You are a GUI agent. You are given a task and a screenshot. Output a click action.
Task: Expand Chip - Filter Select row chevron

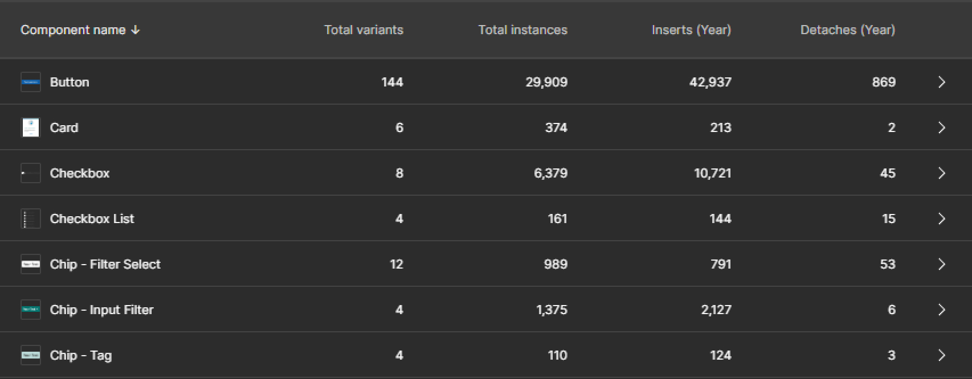pyautogui.click(x=941, y=264)
